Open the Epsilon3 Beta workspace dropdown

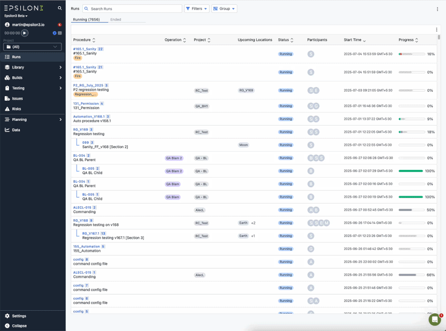[x=16, y=16]
